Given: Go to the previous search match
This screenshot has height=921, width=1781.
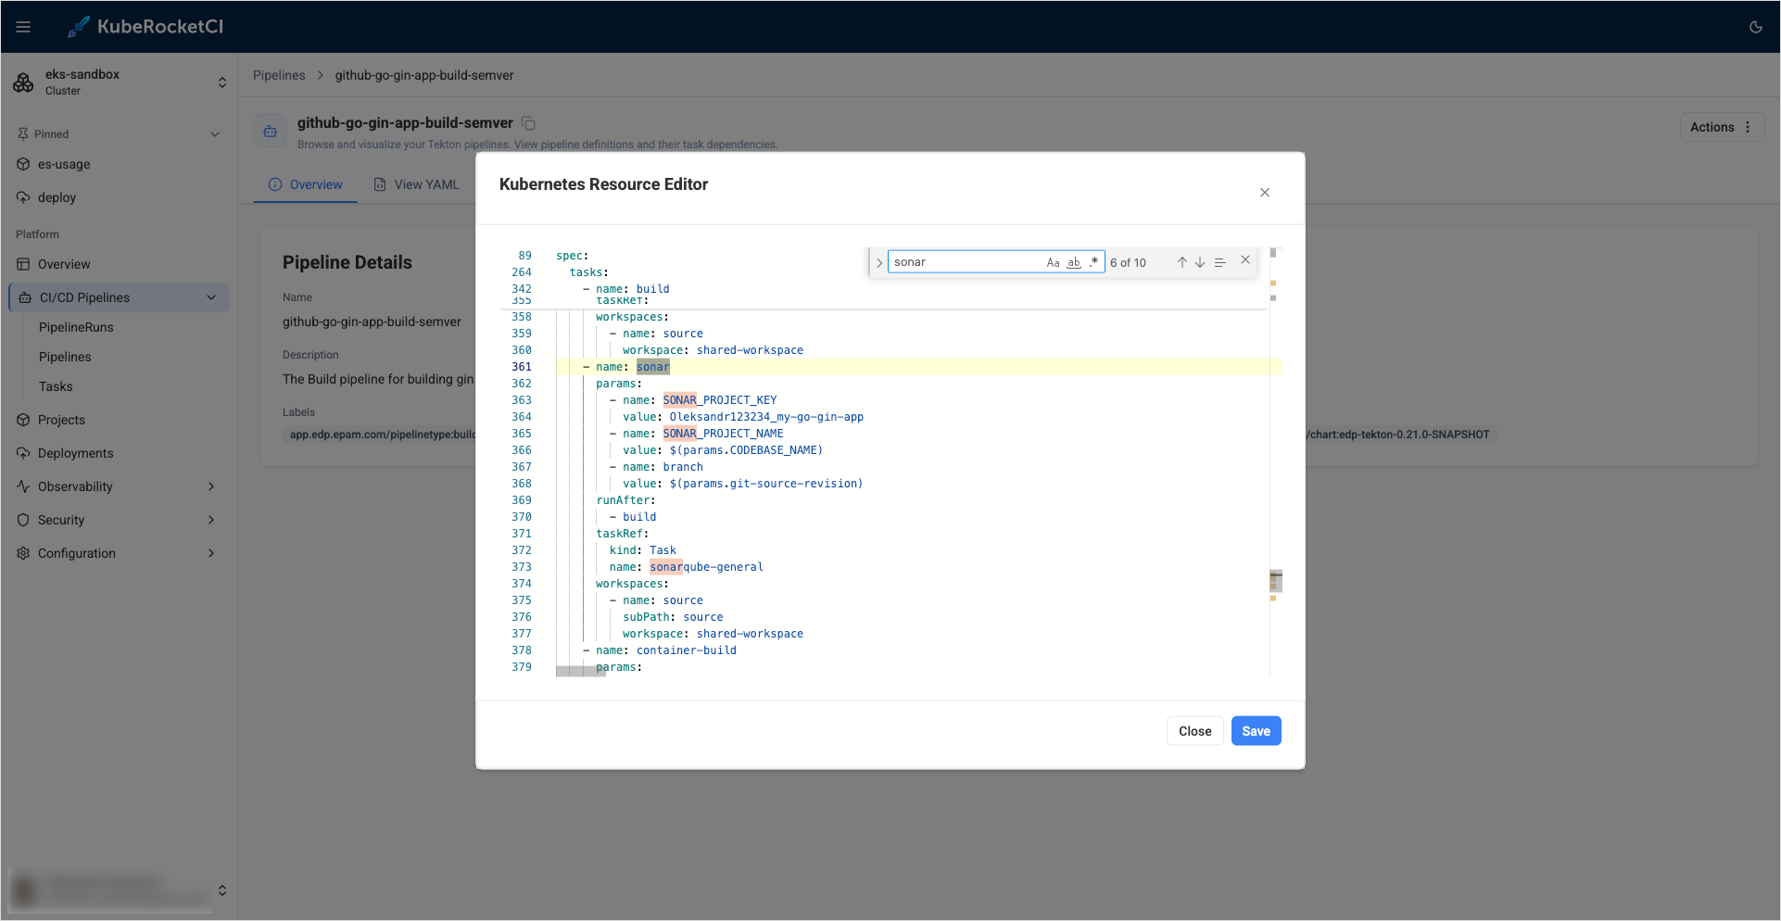Looking at the screenshot, I should 1181,261.
